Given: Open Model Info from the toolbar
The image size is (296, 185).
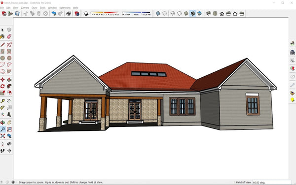Looking at the screenshot, I should pyautogui.click(x=77, y=14).
